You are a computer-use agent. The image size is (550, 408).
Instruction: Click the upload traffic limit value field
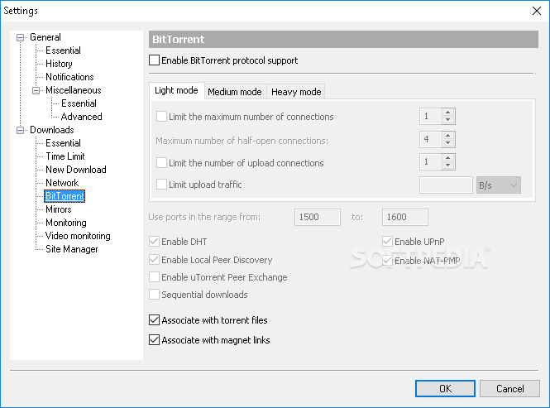(446, 185)
